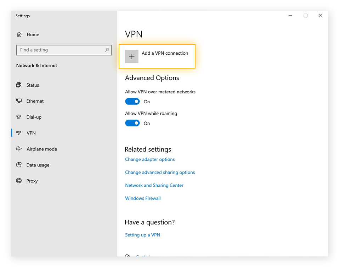Select VPN from the Network & Internet menu
This screenshot has width=340, height=267.
[x=31, y=133]
